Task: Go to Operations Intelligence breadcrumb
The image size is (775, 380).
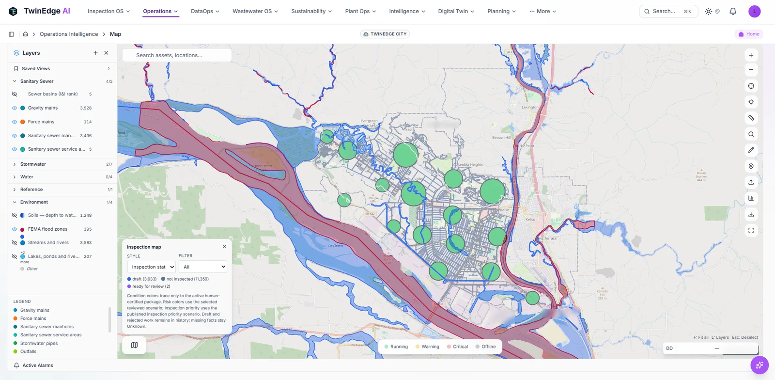Action: [x=69, y=34]
